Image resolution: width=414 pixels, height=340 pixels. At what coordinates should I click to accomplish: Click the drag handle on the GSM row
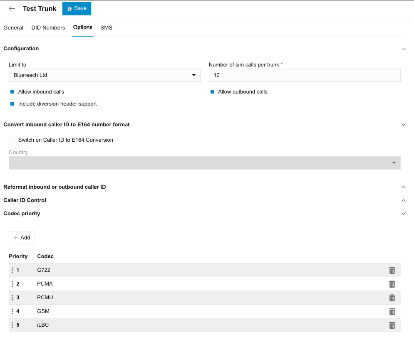pos(12,311)
